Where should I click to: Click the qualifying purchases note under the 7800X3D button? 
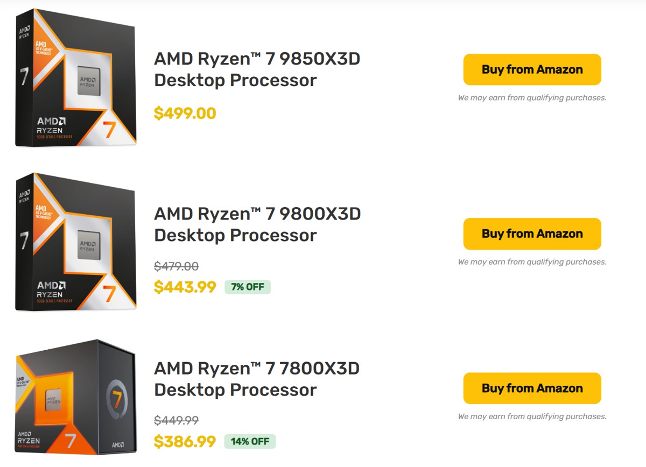click(x=532, y=416)
